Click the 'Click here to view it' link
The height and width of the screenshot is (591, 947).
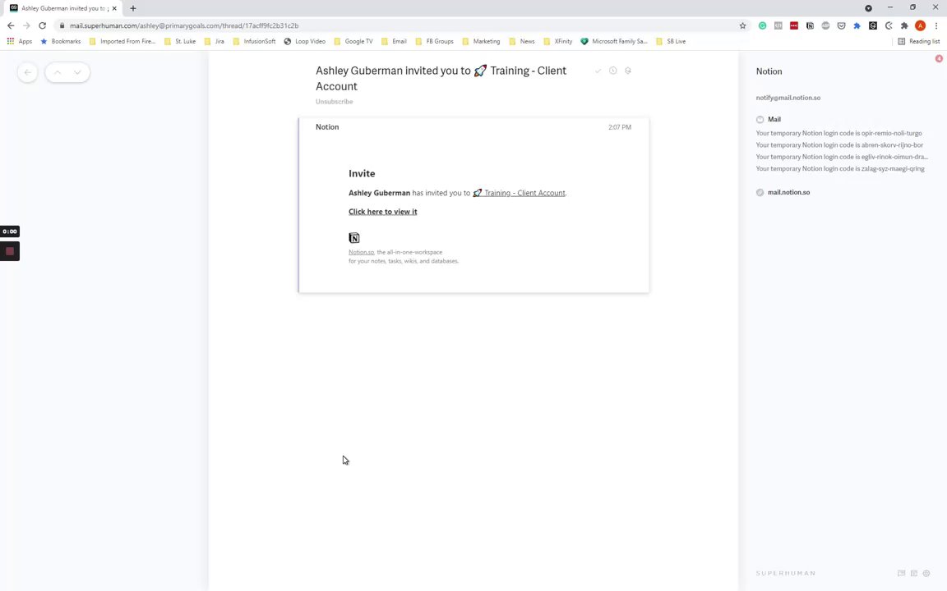383,212
